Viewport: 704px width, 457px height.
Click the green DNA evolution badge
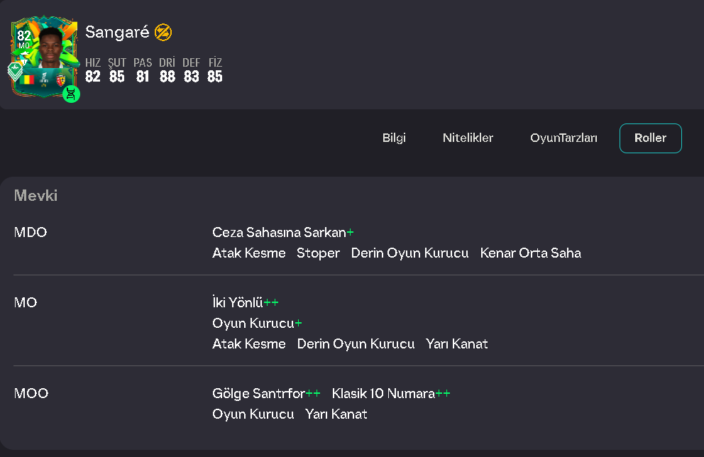point(71,94)
